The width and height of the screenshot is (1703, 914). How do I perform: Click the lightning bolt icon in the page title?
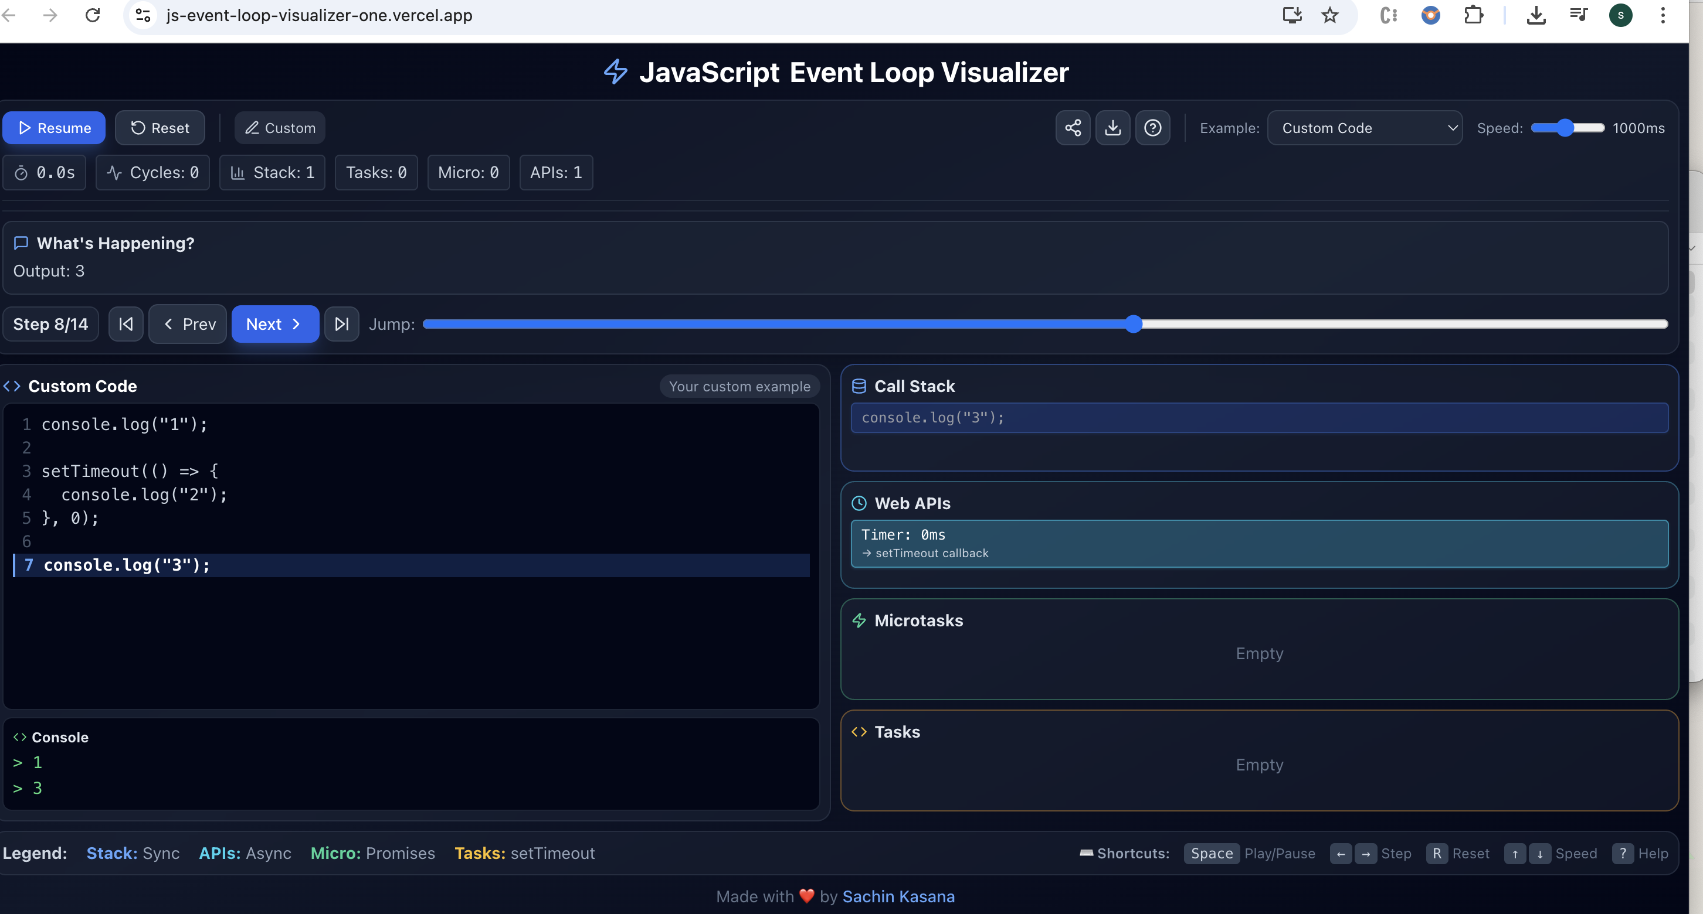click(x=616, y=72)
